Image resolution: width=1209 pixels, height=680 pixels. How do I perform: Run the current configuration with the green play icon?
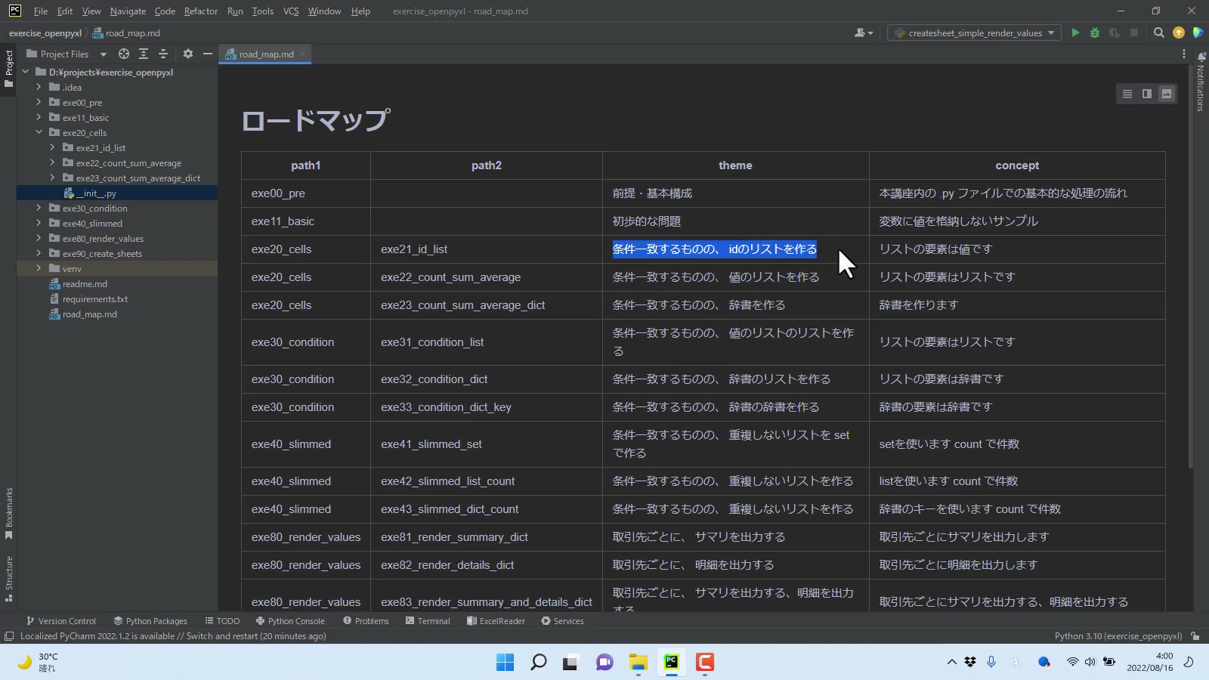point(1075,32)
